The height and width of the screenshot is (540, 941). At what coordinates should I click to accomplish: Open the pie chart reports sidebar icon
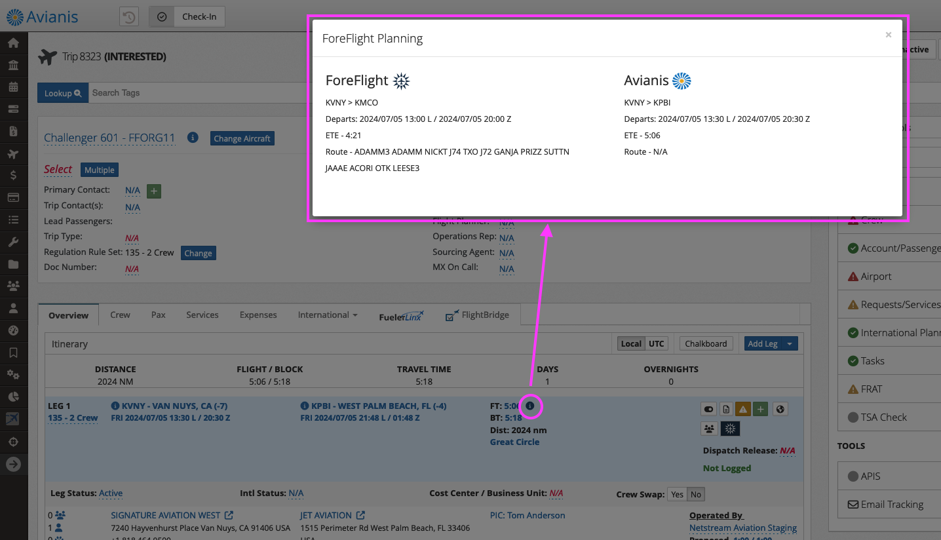click(13, 397)
